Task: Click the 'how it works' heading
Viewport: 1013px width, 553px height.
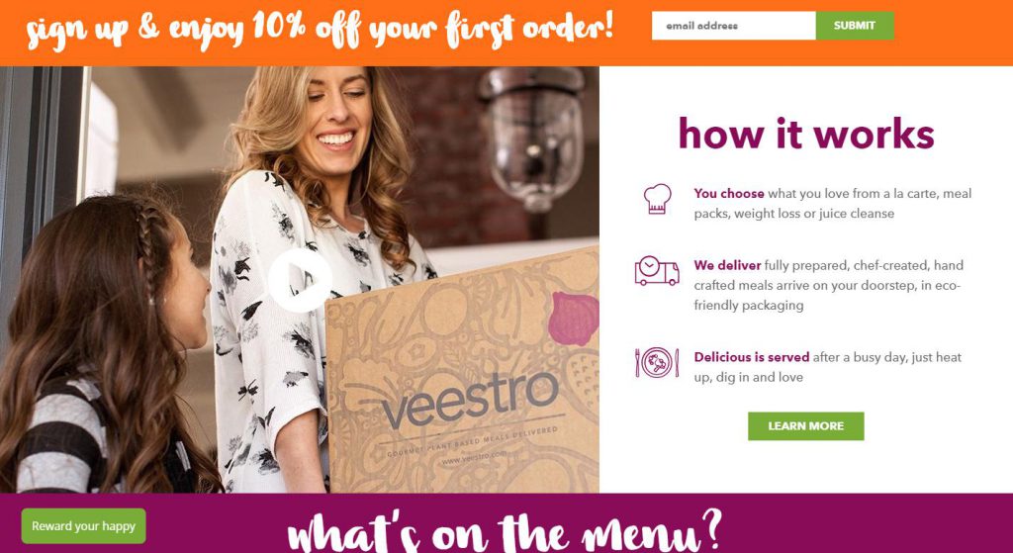Action: pyautogui.click(x=805, y=134)
